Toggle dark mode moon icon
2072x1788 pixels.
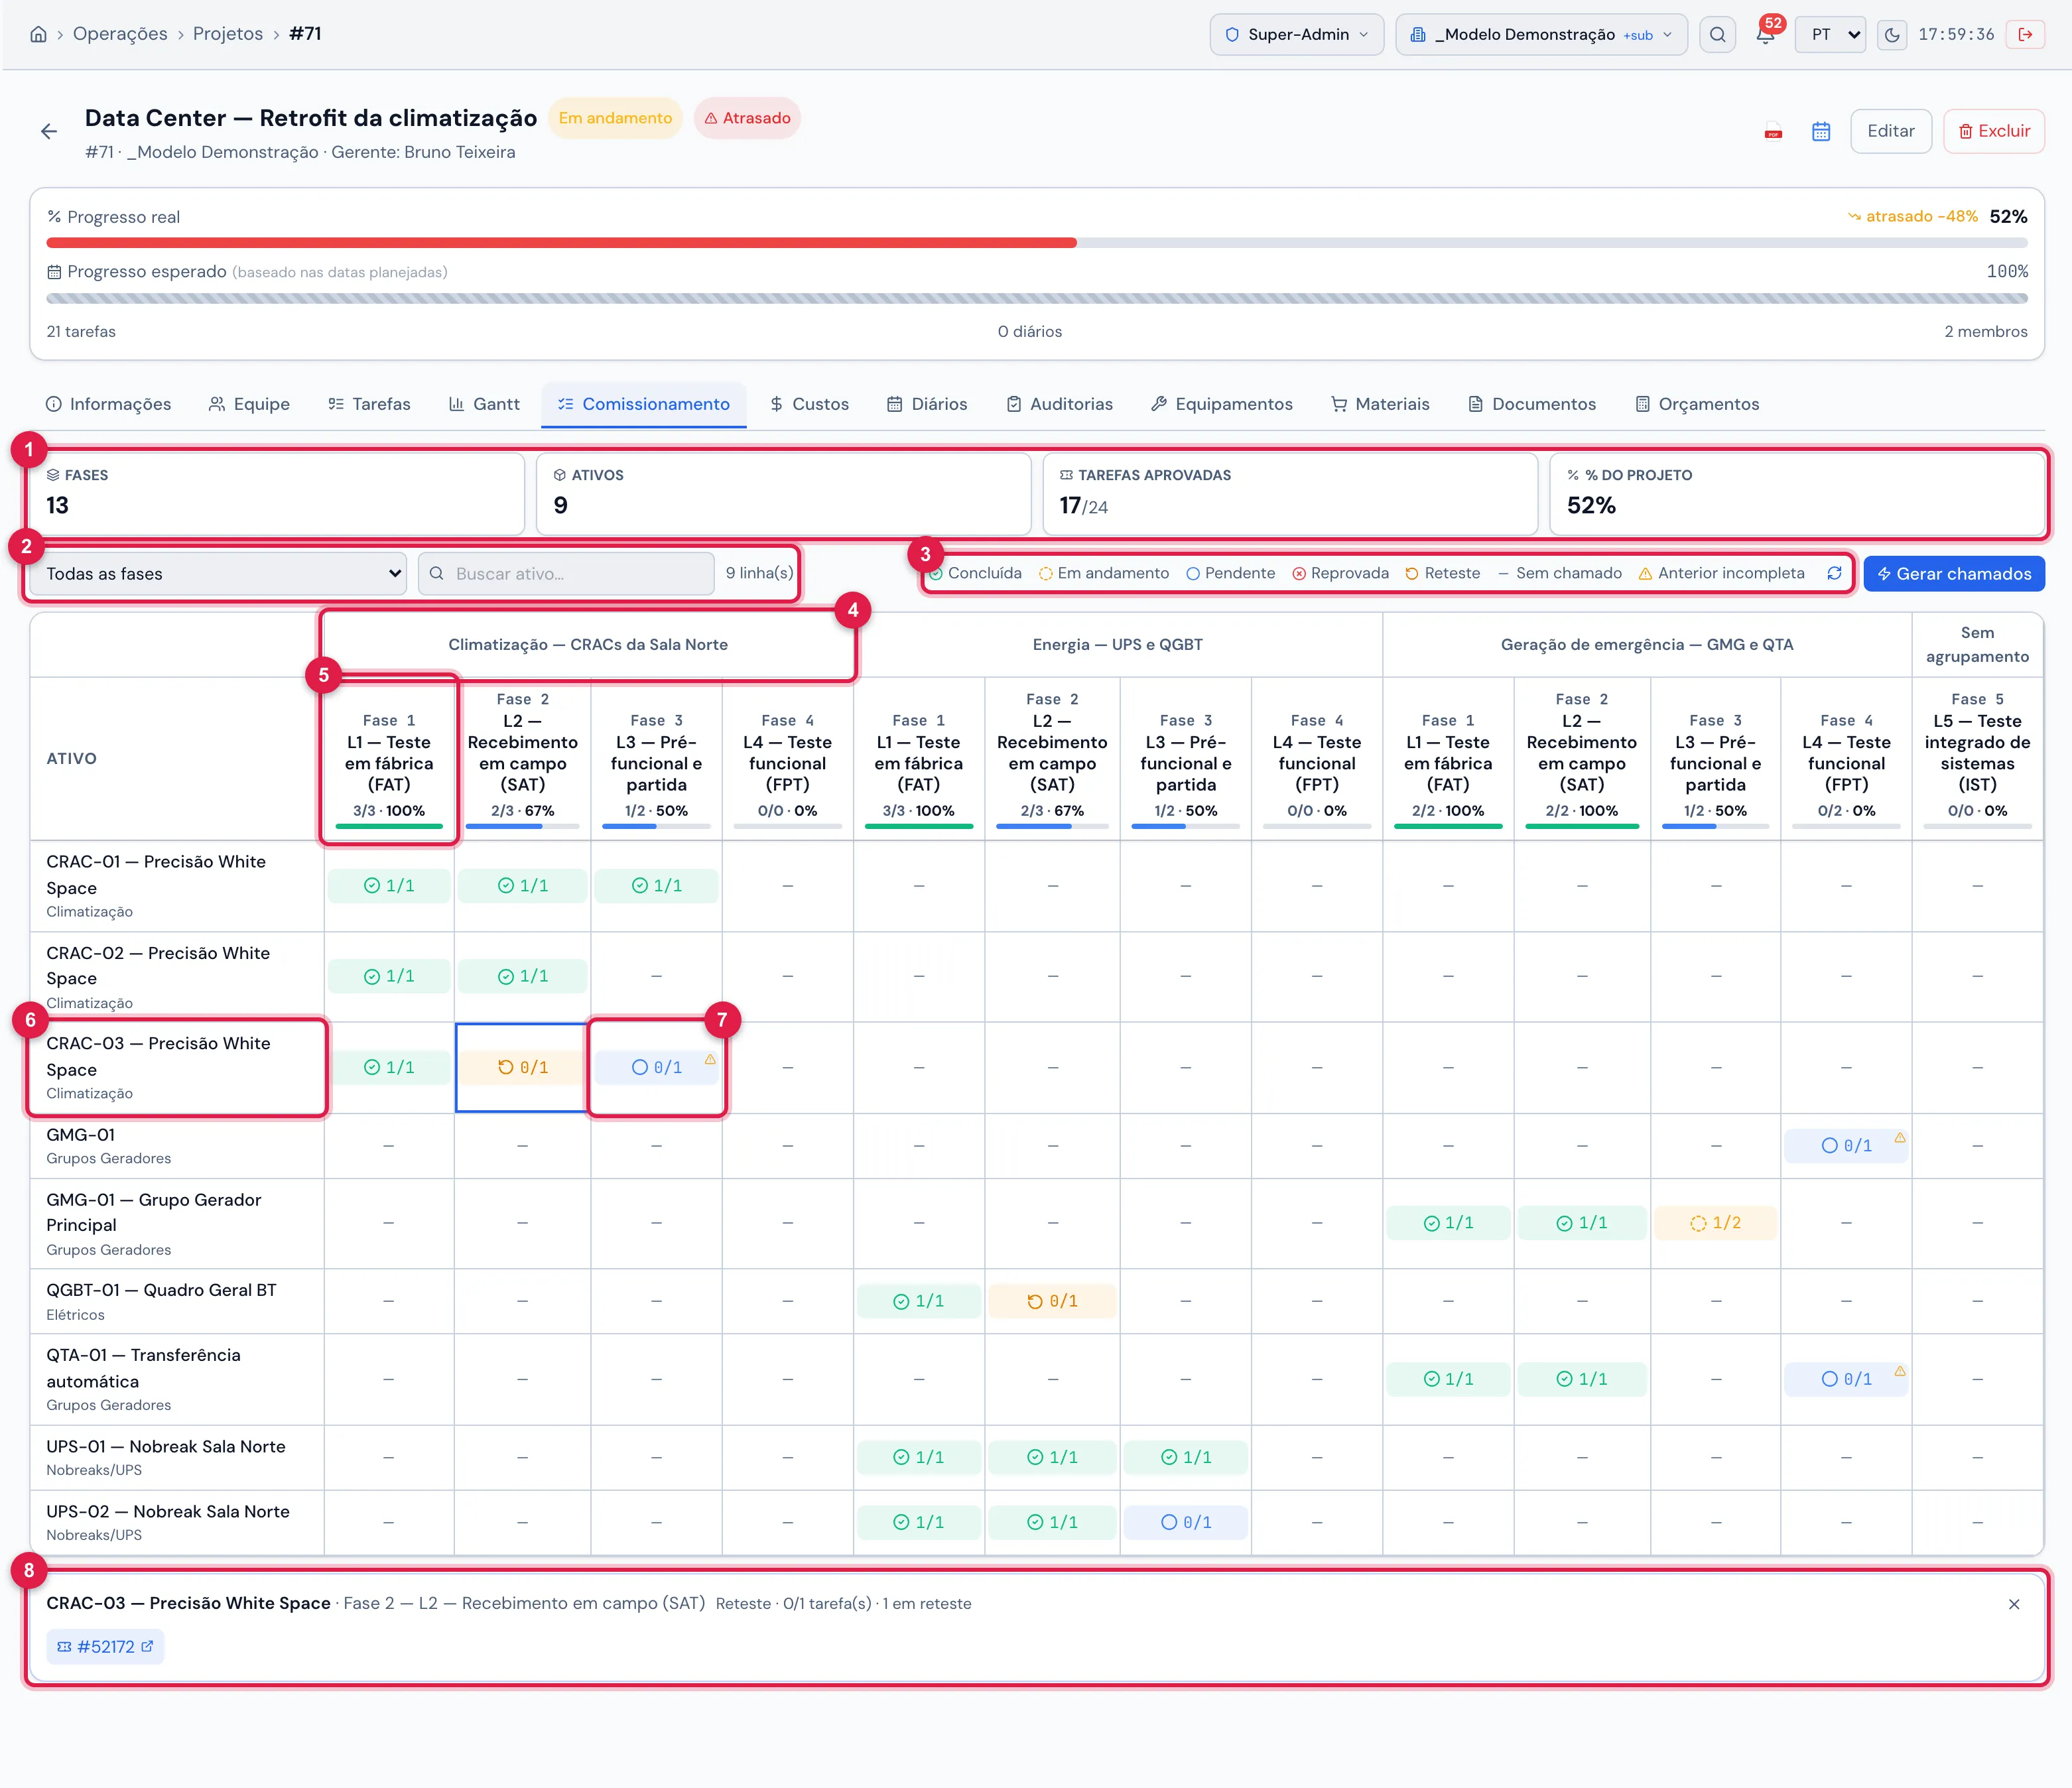coord(1891,34)
